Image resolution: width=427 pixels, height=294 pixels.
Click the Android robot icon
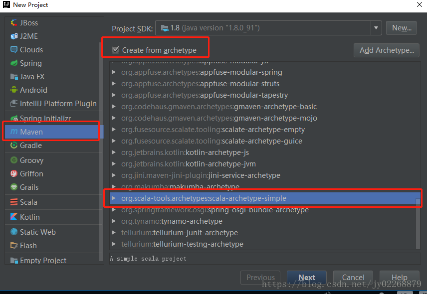14,90
